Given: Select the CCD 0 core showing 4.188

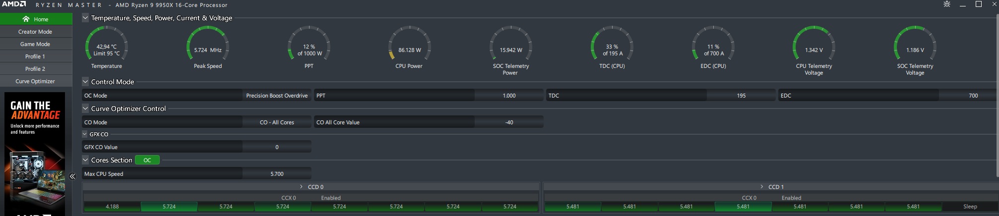Looking at the screenshot, I should coord(112,207).
